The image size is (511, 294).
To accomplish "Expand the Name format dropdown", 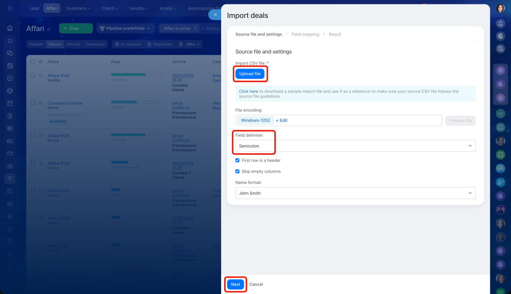I will coord(355,193).
